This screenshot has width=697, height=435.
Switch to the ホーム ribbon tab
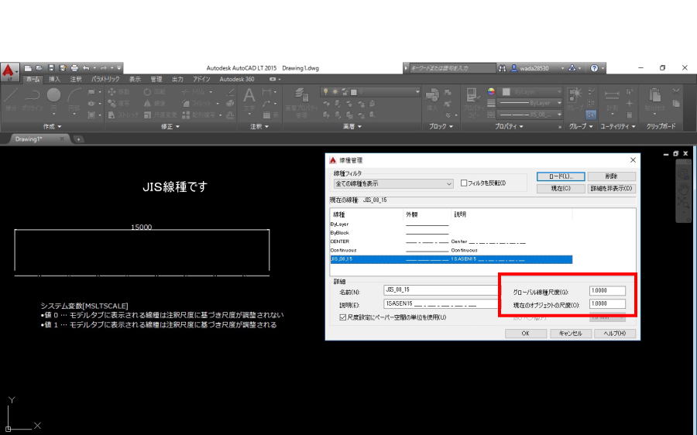33,79
